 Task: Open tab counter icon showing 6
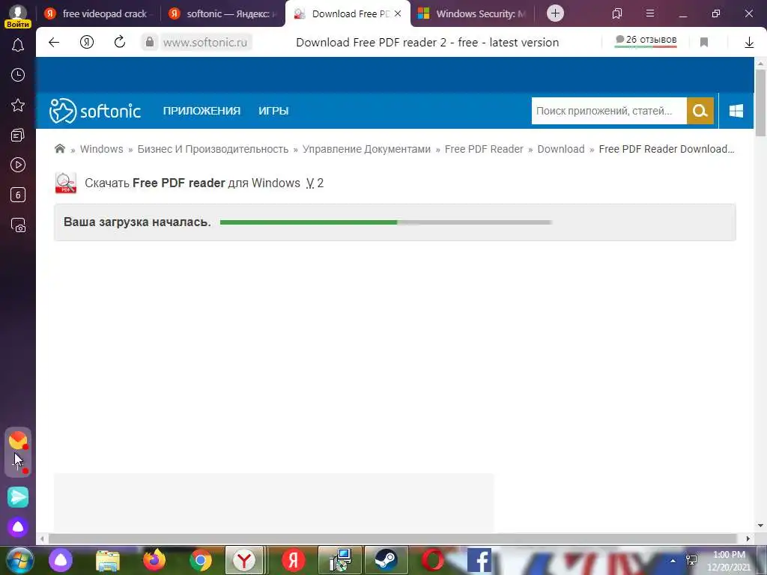[x=18, y=195]
